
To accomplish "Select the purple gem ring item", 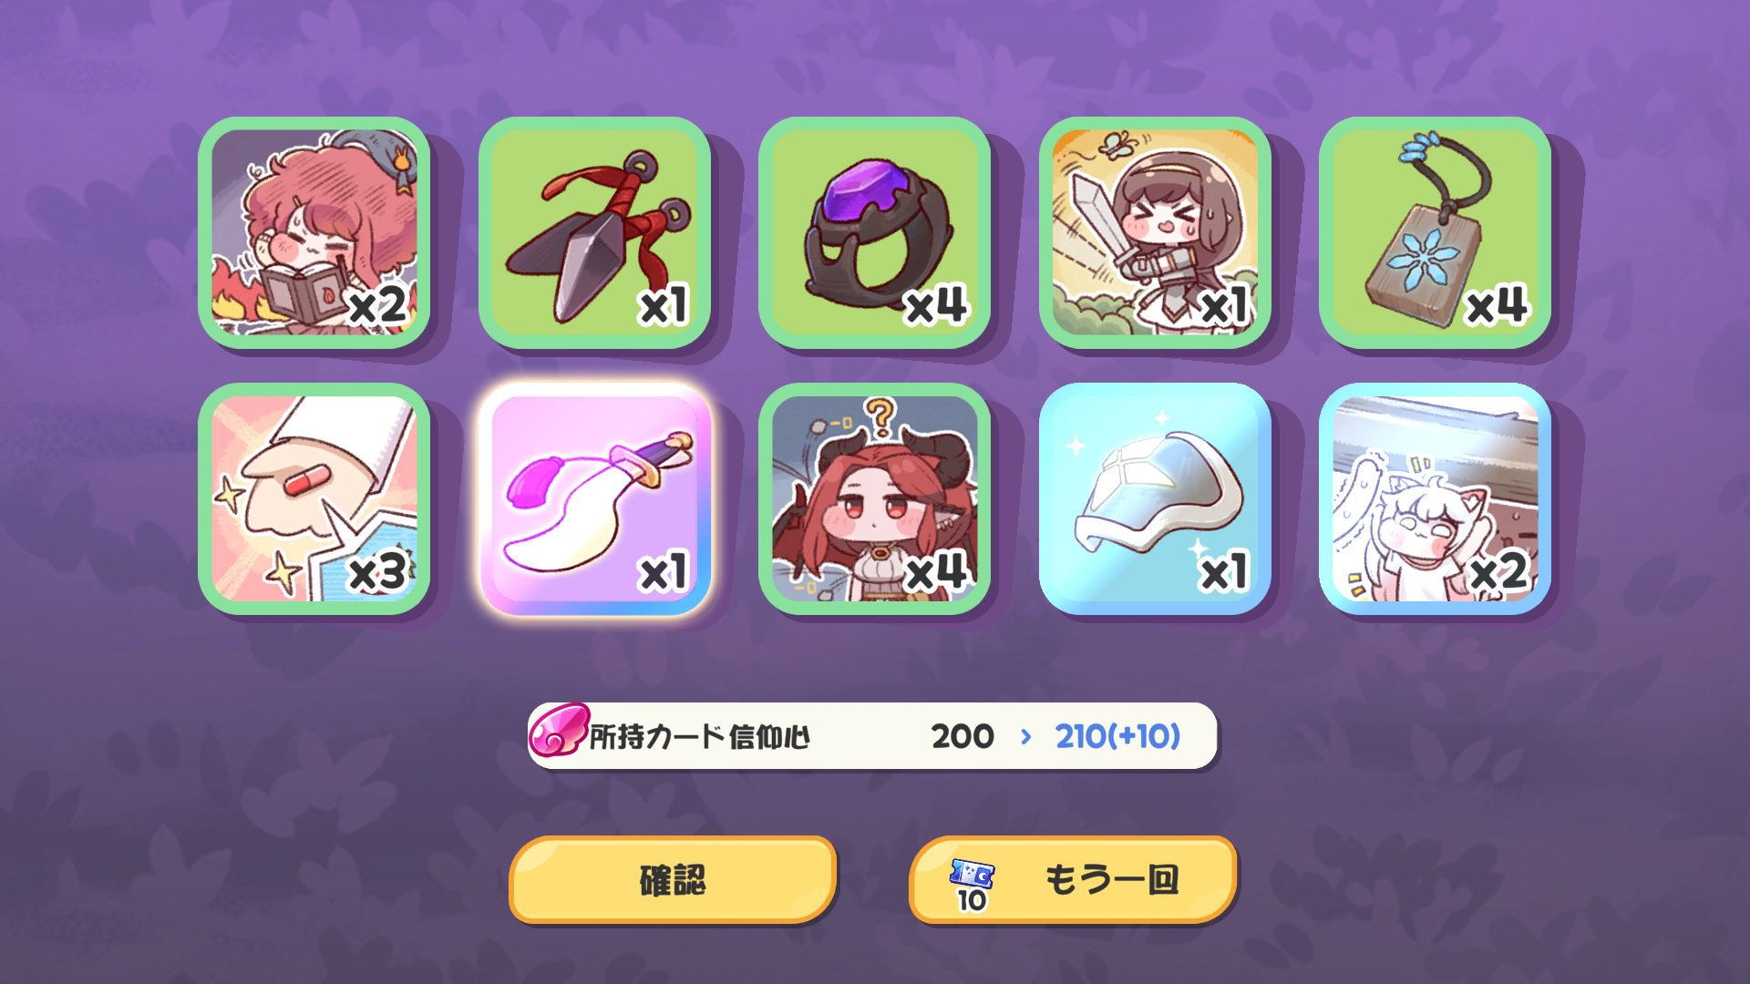I will (875, 232).
